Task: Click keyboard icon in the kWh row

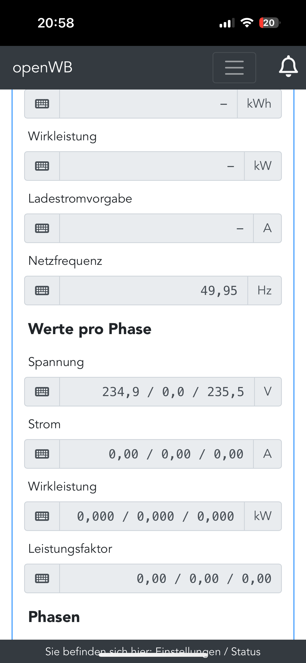Action: (42, 104)
